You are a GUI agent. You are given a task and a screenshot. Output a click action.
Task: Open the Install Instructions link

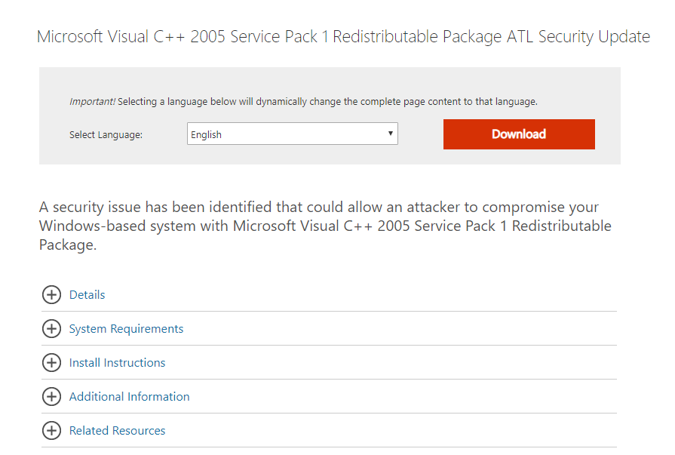pos(117,363)
